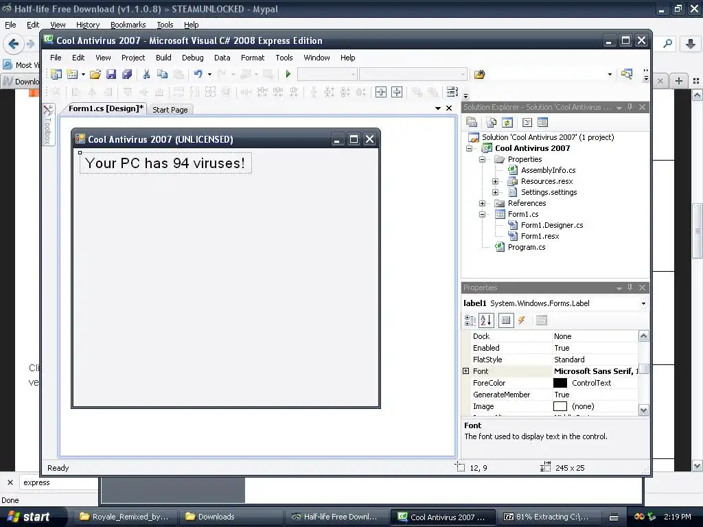Image resolution: width=703 pixels, height=527 pixels.
Task: Click the New Project toolbar icon
Action: click(56, 74)
